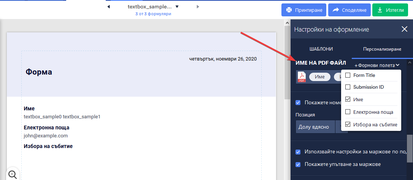
Task: Click the zoom magnifier icon
Action: click(13, 174)
